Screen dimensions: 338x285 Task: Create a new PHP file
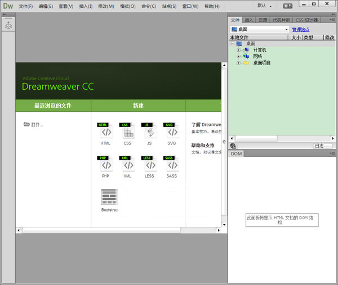[x=105, y=164]
